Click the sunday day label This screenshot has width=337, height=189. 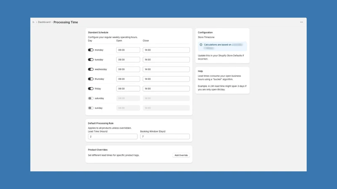tap(99, 108)
